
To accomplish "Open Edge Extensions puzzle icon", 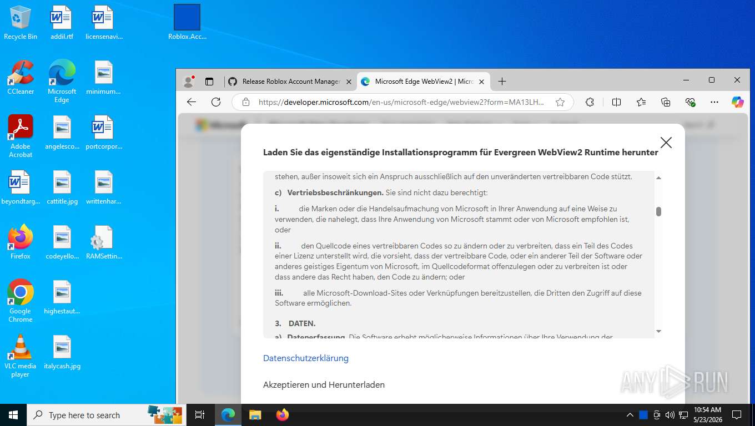I will click(x=590, y=102).
